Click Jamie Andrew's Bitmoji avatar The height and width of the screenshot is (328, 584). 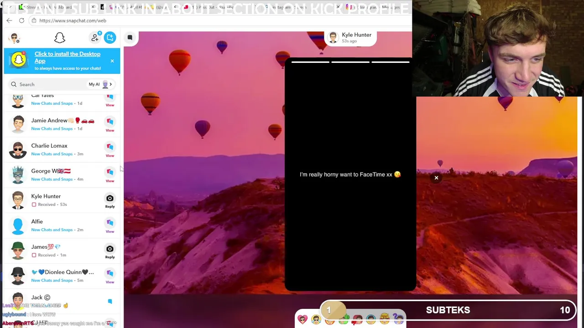[18, 124]
